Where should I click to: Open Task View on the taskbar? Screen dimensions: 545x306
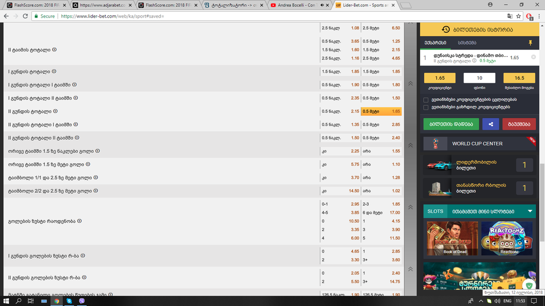pos(30,301)
